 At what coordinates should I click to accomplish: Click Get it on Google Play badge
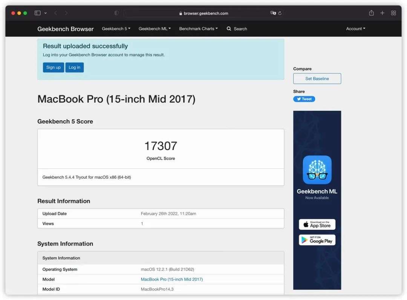click(317, 240)
